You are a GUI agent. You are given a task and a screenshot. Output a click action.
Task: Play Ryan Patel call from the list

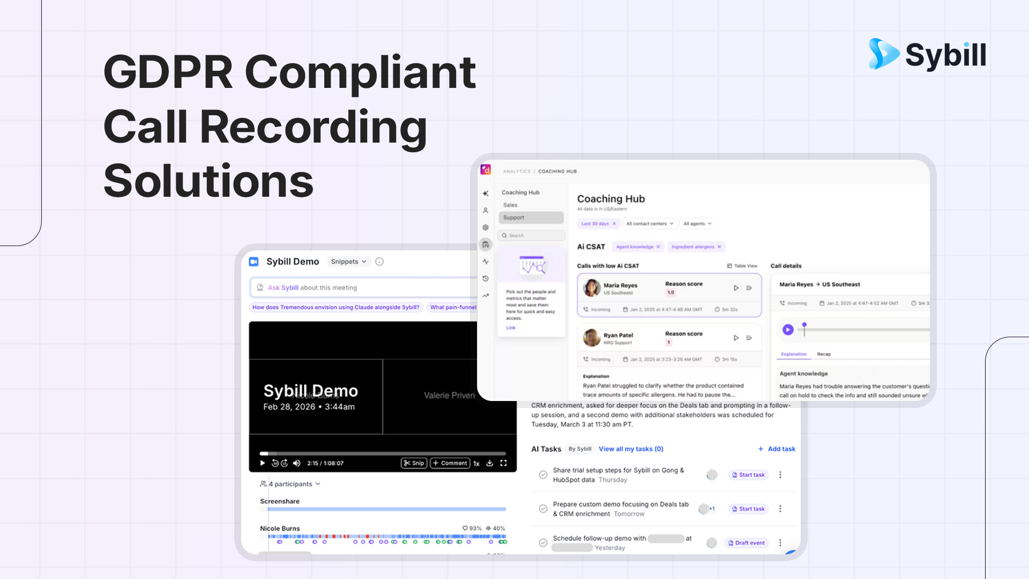[736, 338]
